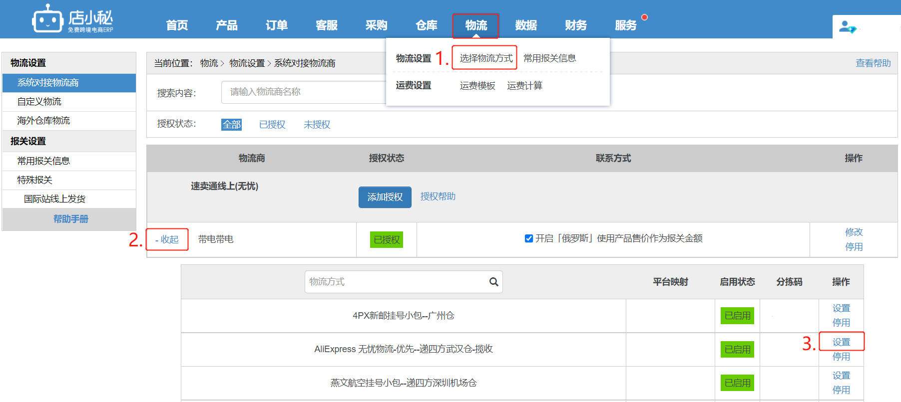Collapse the 带电带电 row with 收起

(167, 239)
